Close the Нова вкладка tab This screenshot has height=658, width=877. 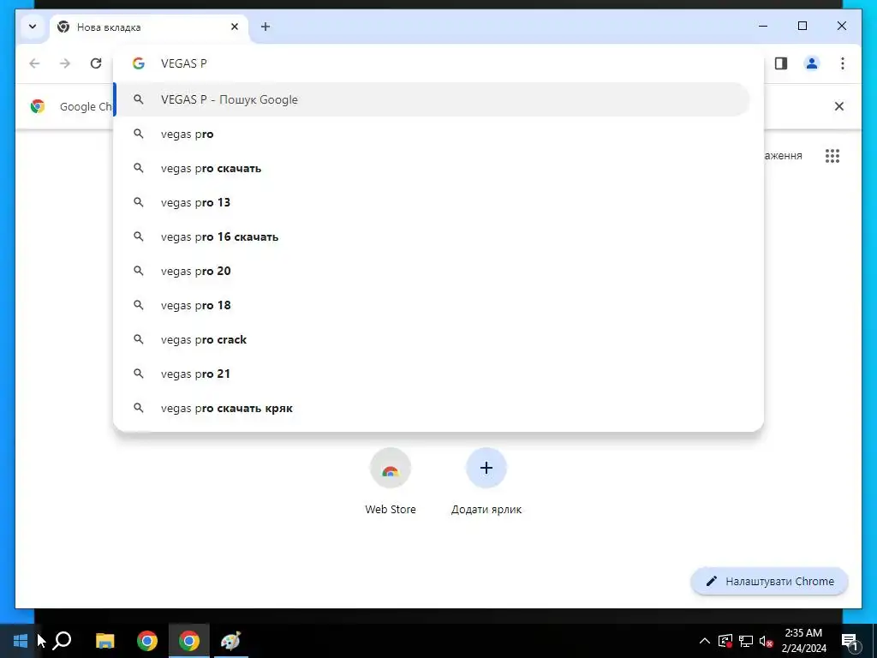coord(235,27)
